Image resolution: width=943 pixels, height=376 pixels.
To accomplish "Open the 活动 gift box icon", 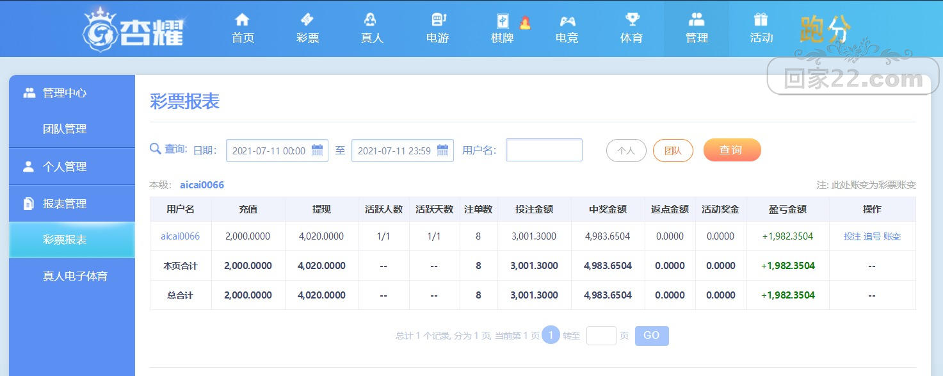I will [761, 19].
